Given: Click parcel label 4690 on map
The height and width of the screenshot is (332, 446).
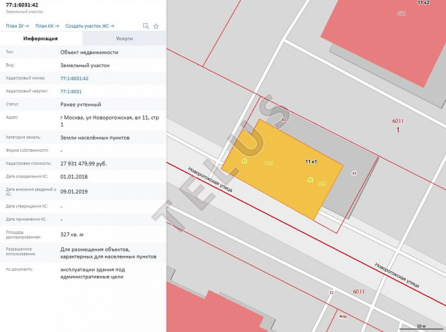Looking at the screenshot, I should [x=343, y=316].
